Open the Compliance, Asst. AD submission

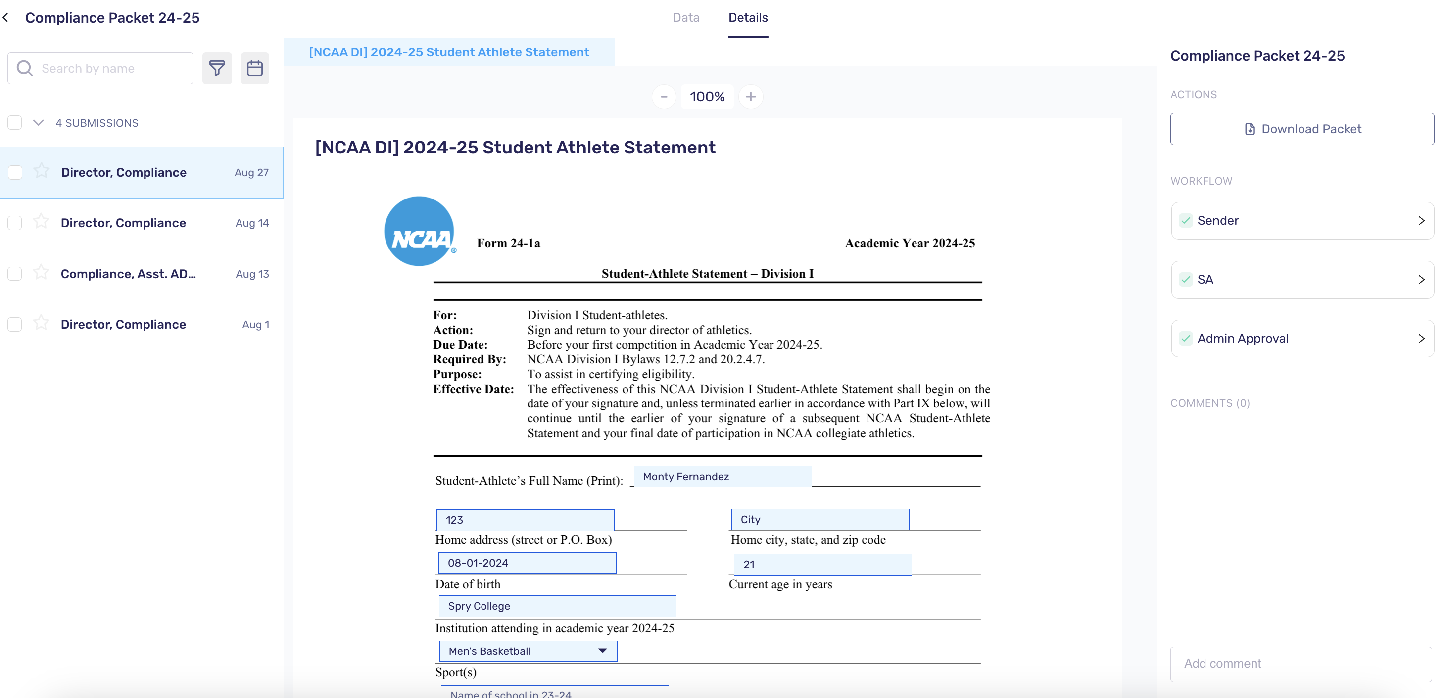click(x=142, y=274)
